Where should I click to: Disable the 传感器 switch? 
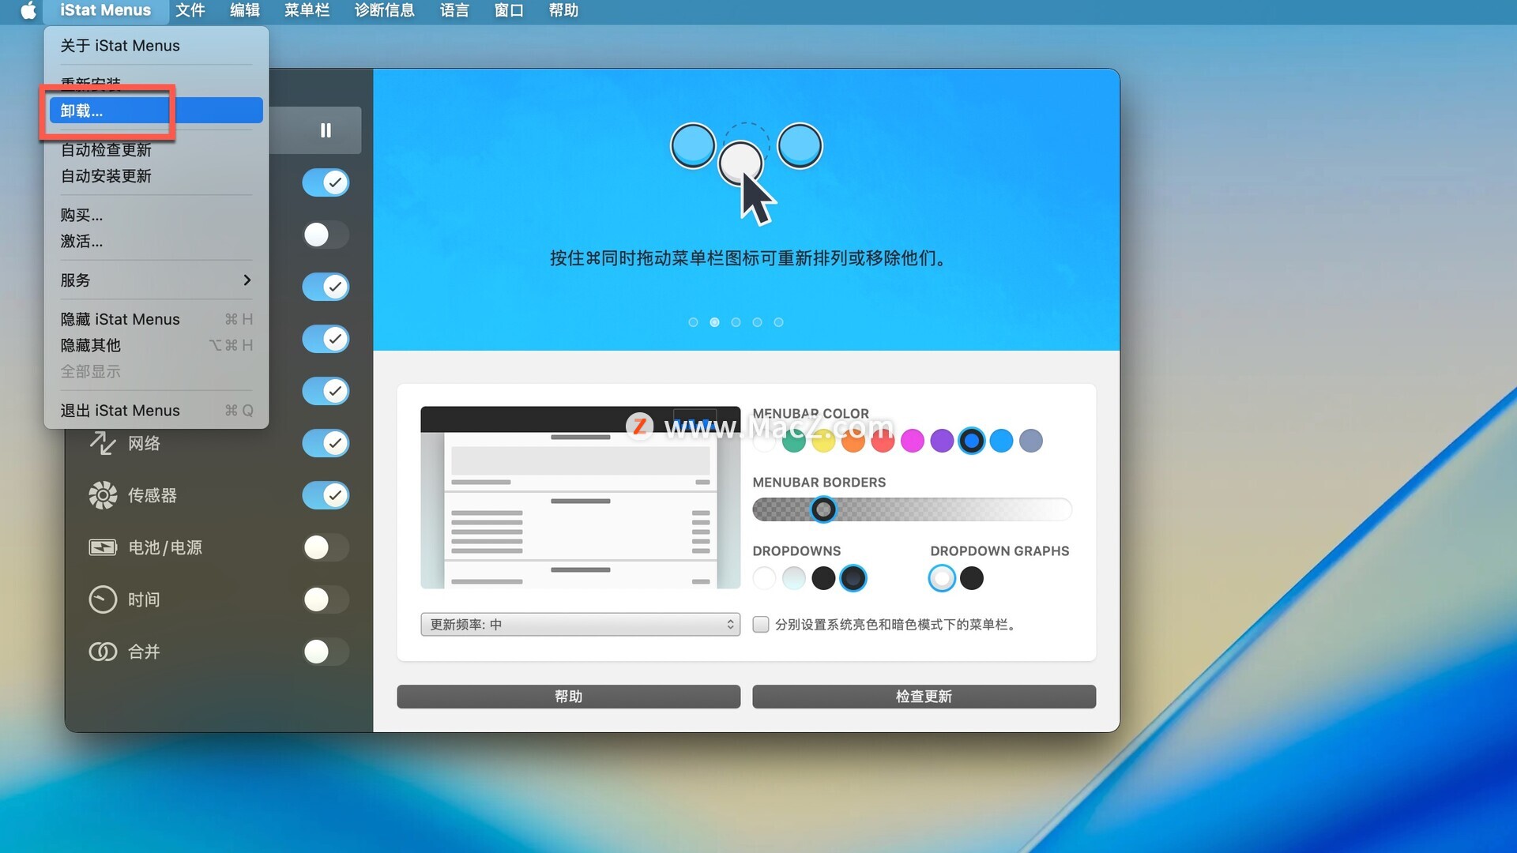tap(326, 495)
